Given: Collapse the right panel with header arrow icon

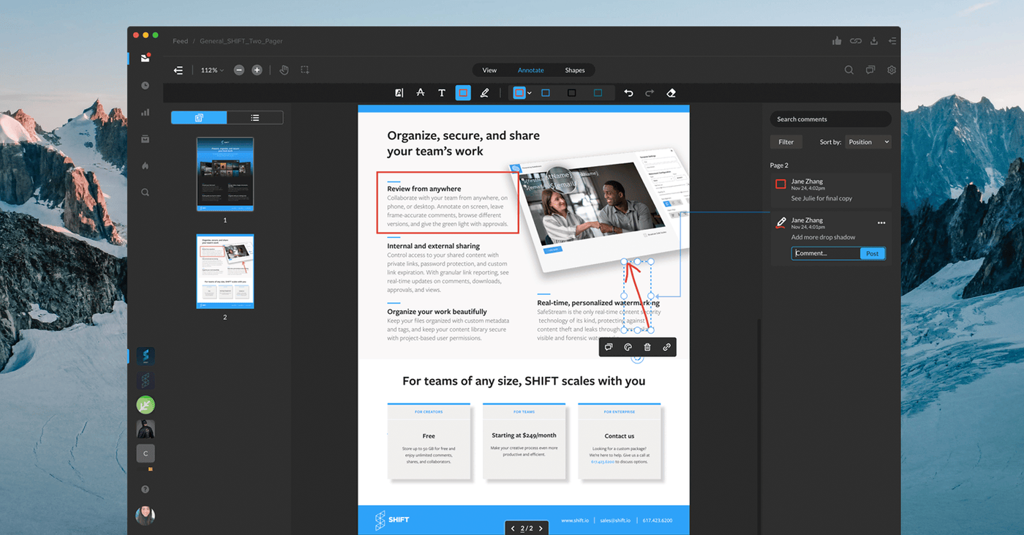Looking at the screenshot, I should point(892,41).
